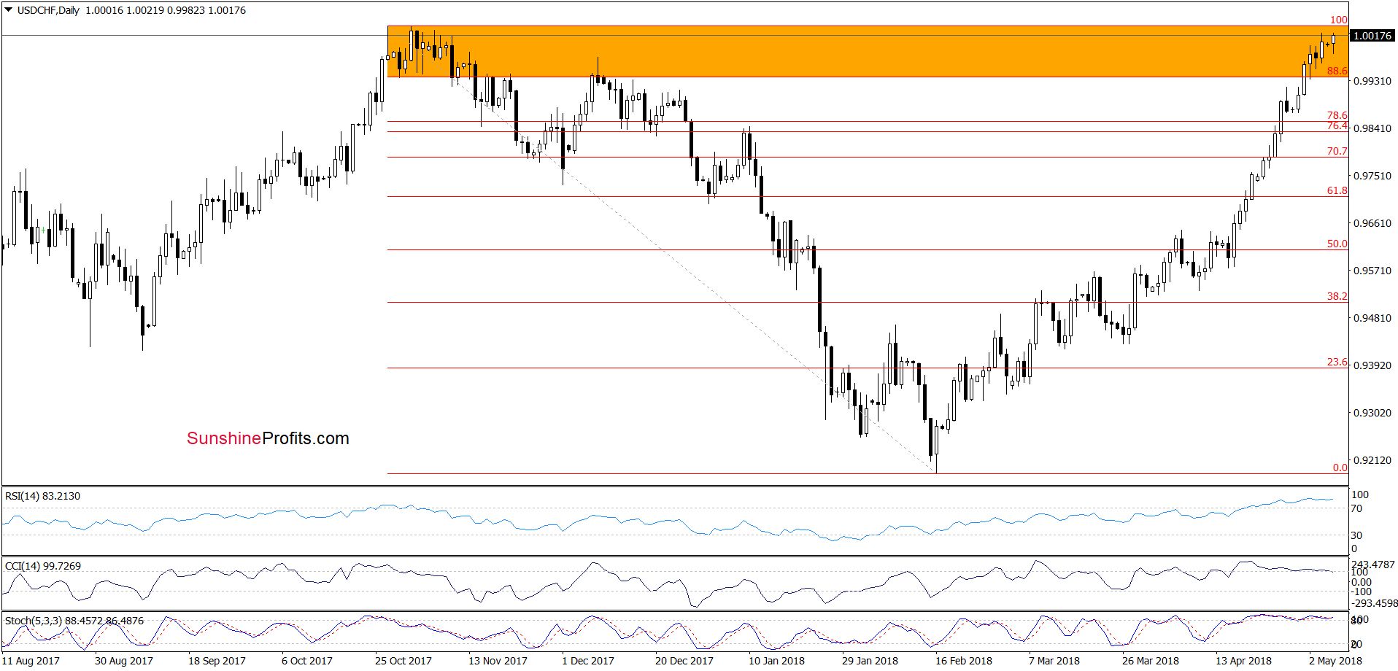
Task: Click the 29 Jan 2018 date label
Action: pyautogui.click(x=870, y=661)
